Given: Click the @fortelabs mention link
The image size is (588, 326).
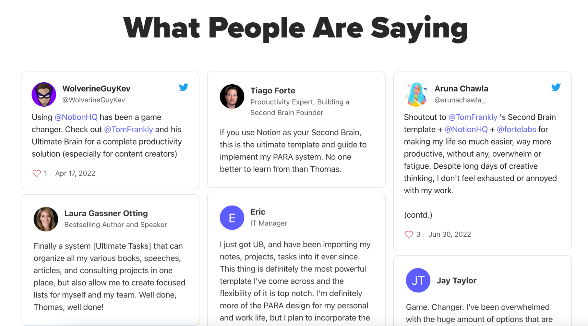Looking at the screenshot, I should [517, 130].
